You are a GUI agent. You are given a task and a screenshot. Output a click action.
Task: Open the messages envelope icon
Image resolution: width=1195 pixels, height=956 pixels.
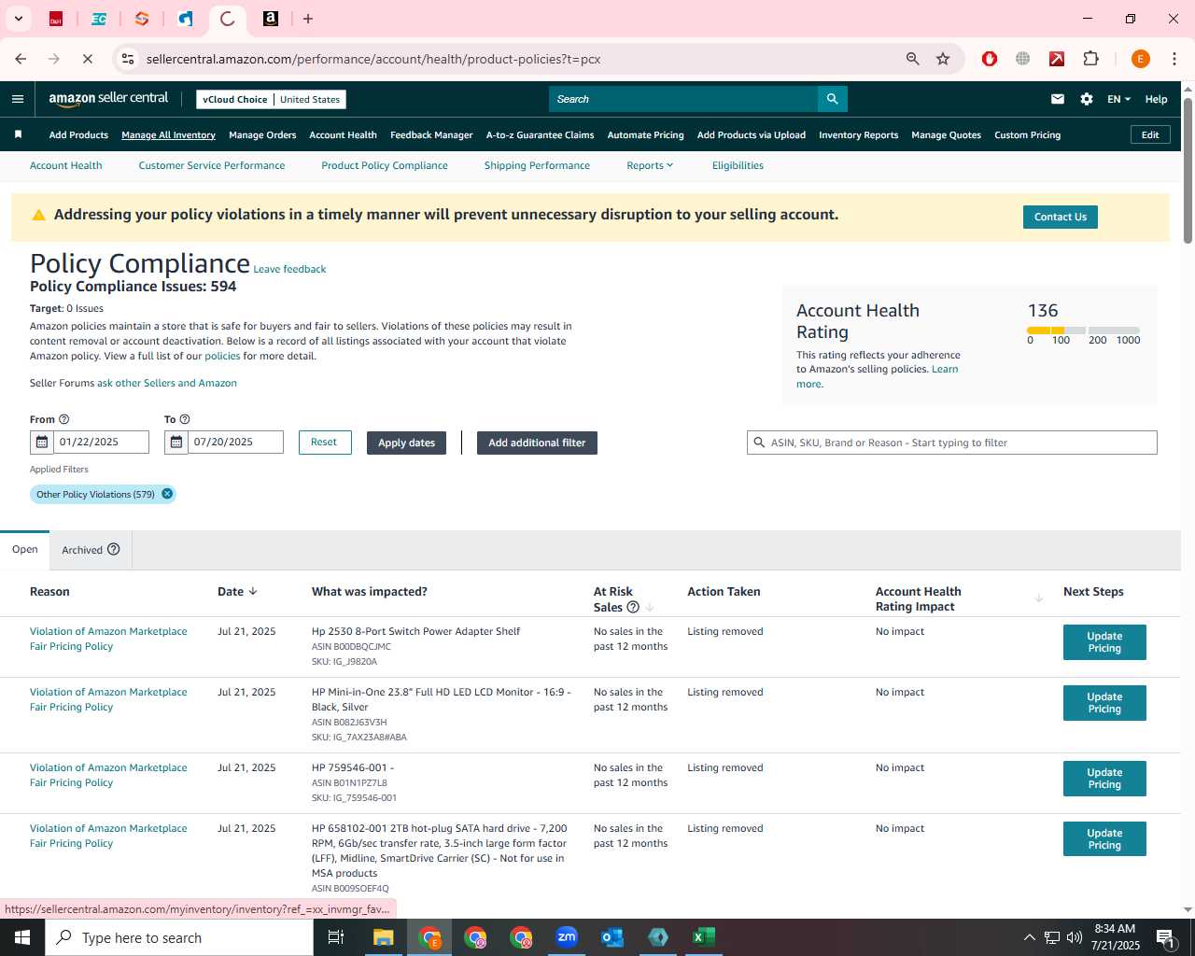tap(1058, 99)
